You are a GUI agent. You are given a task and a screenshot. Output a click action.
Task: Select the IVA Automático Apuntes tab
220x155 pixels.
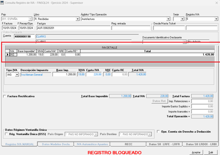[x=92, y=144]
